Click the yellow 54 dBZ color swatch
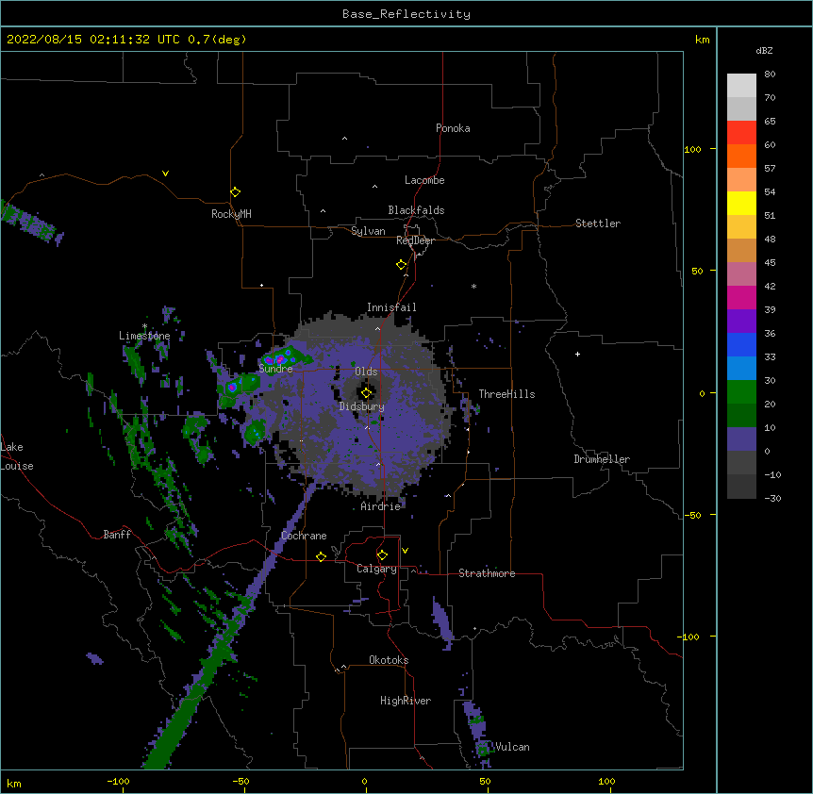 pyautogui.click(x=741, y=203)
